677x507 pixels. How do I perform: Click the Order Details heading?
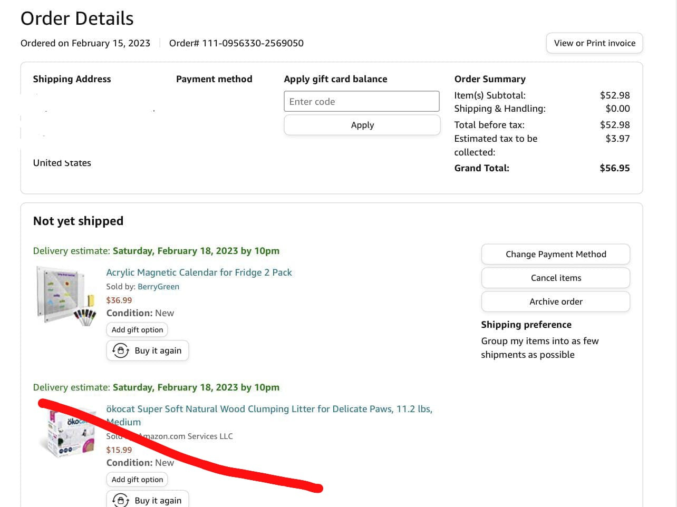pyautogui.click(x=77, y=18)
